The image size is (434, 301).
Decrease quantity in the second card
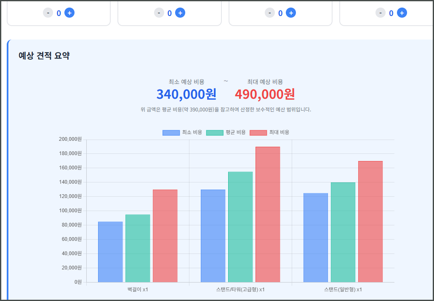[159, 13]
